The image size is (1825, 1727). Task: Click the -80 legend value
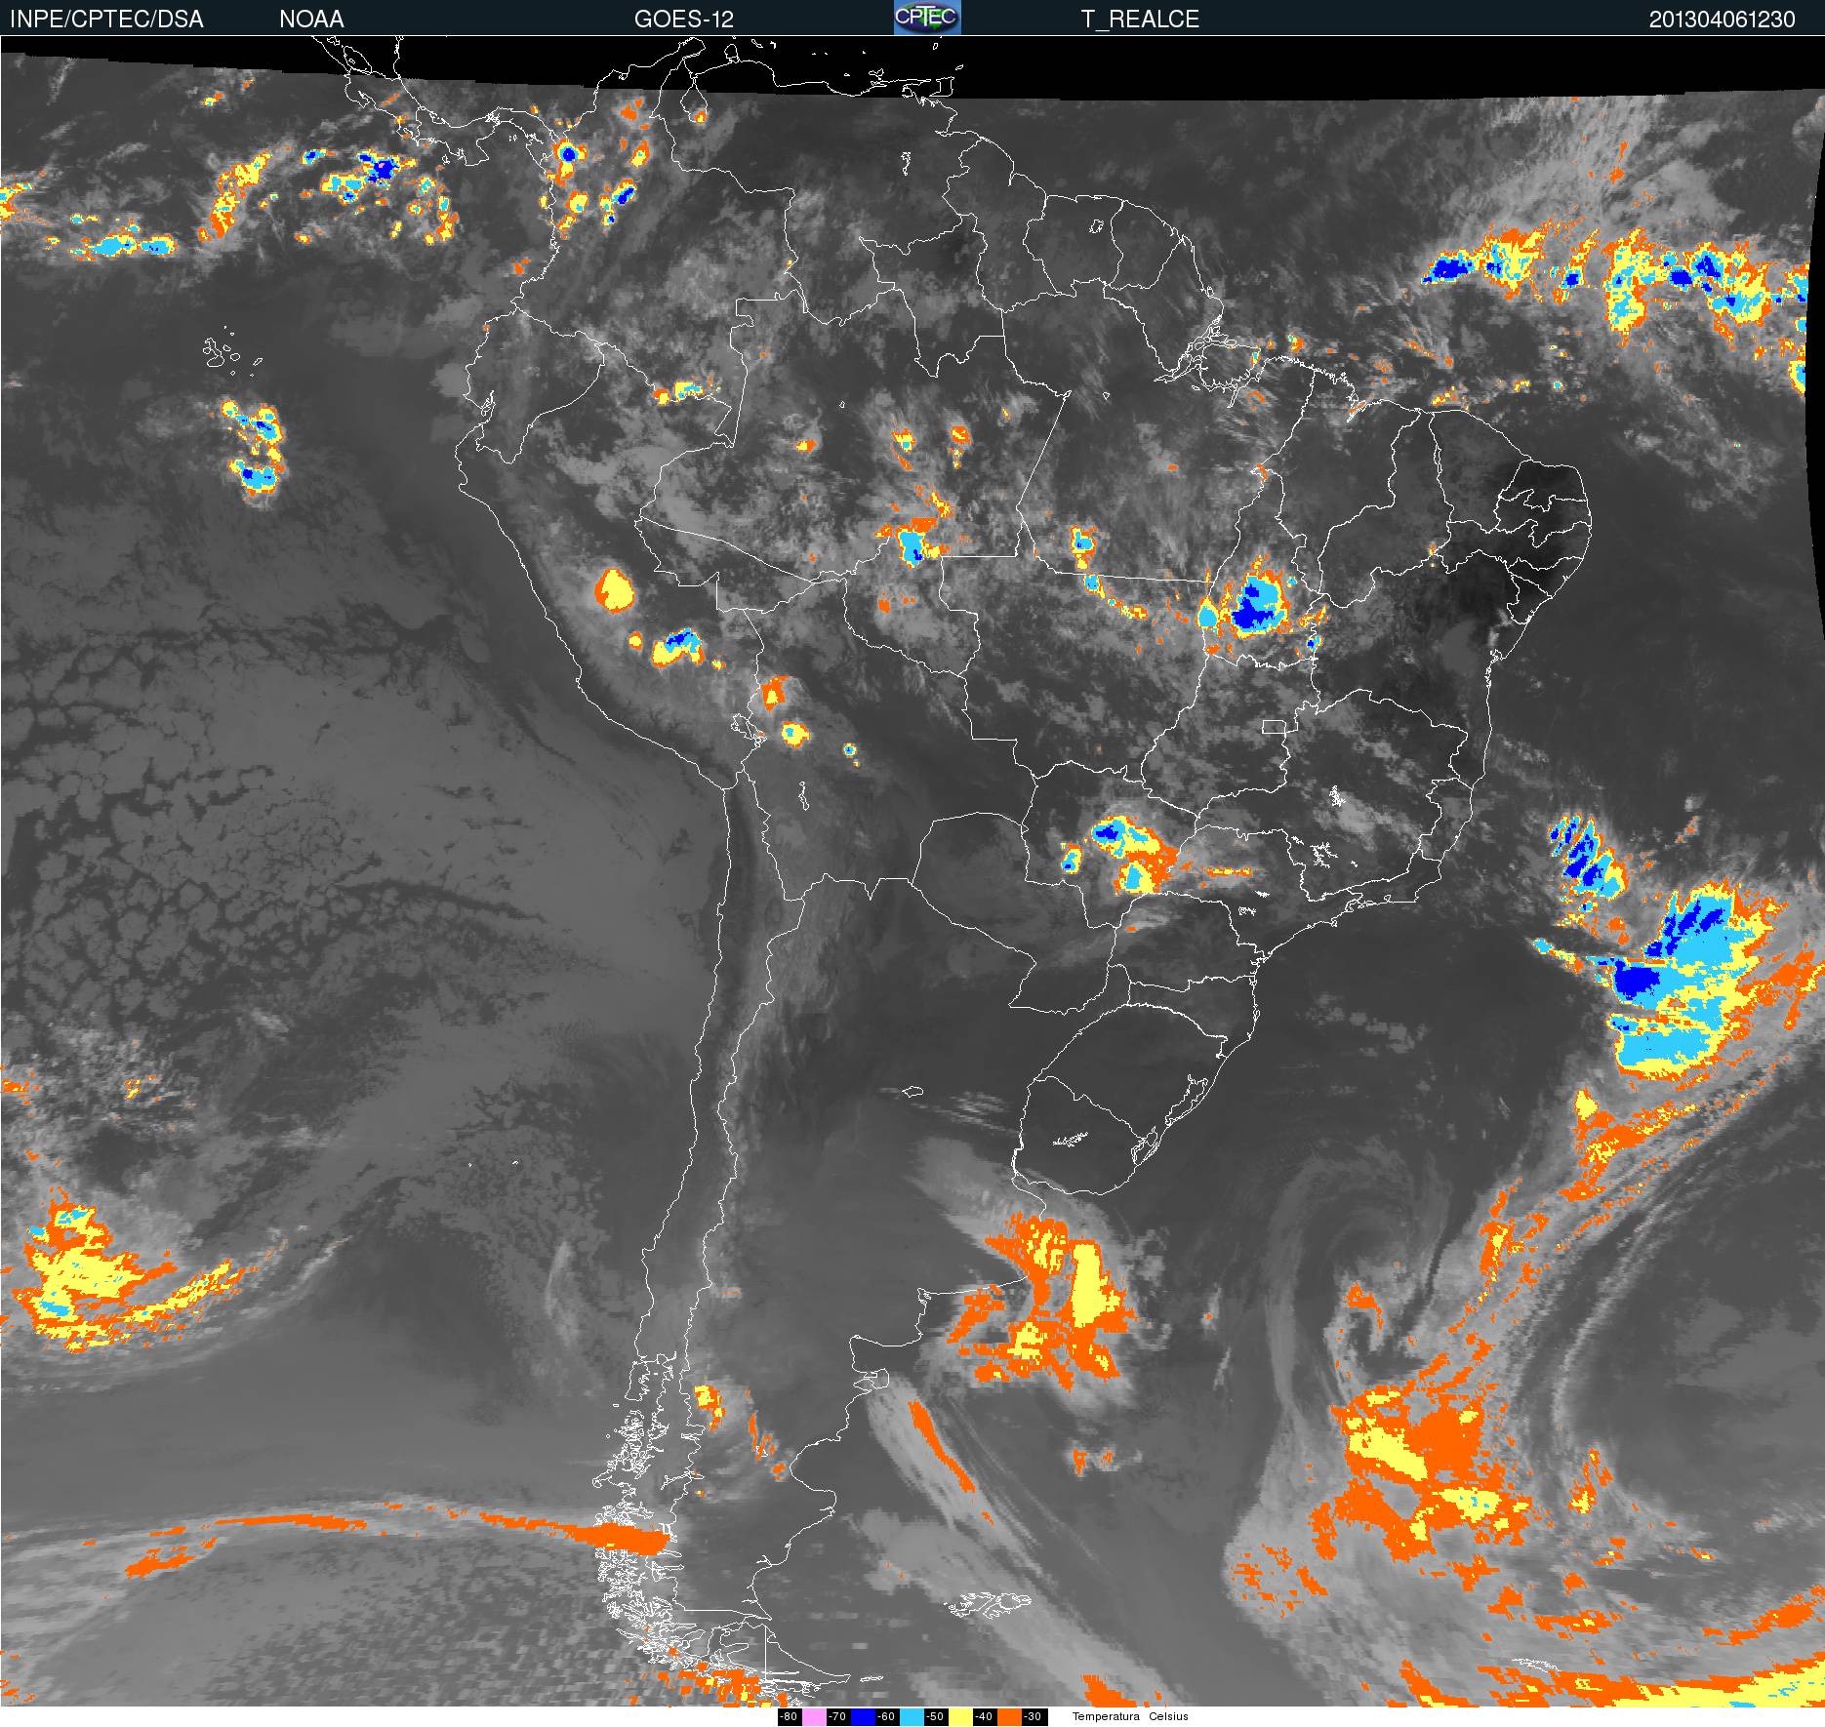(x=789, y=1716)
